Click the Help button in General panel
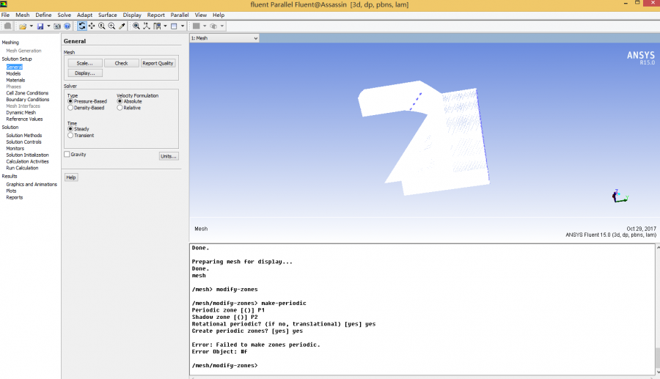660x379 pixels. (71, 177)
